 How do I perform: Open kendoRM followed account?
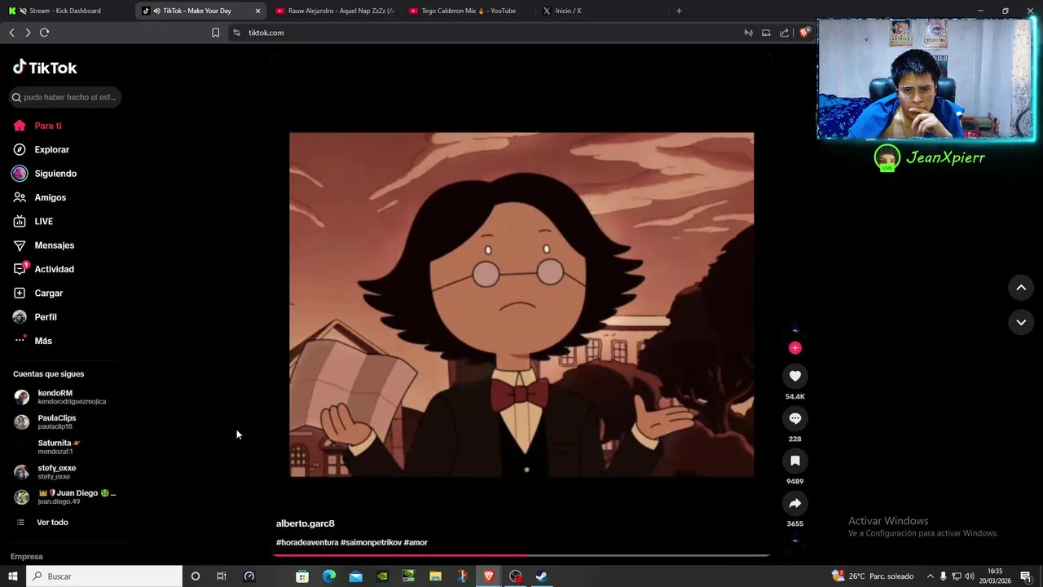click(x=64, y=397)
